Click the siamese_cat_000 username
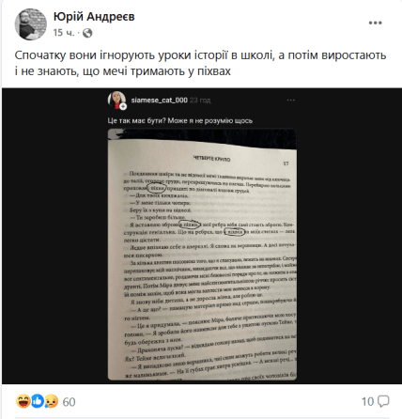The image size is (402, 419). tap(159, 101)
